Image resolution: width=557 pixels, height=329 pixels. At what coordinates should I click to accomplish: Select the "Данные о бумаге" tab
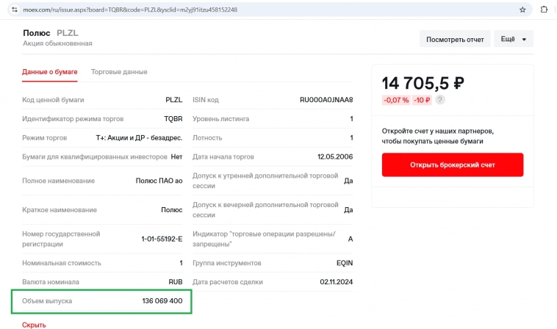50,72
